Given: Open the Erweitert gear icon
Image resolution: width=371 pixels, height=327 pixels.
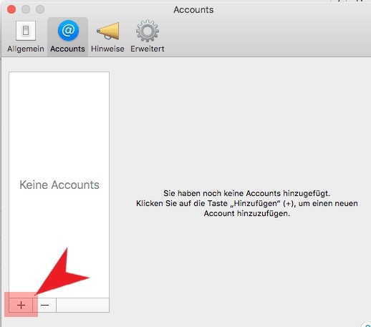Looking at the screenshot, I should (148, 31).
